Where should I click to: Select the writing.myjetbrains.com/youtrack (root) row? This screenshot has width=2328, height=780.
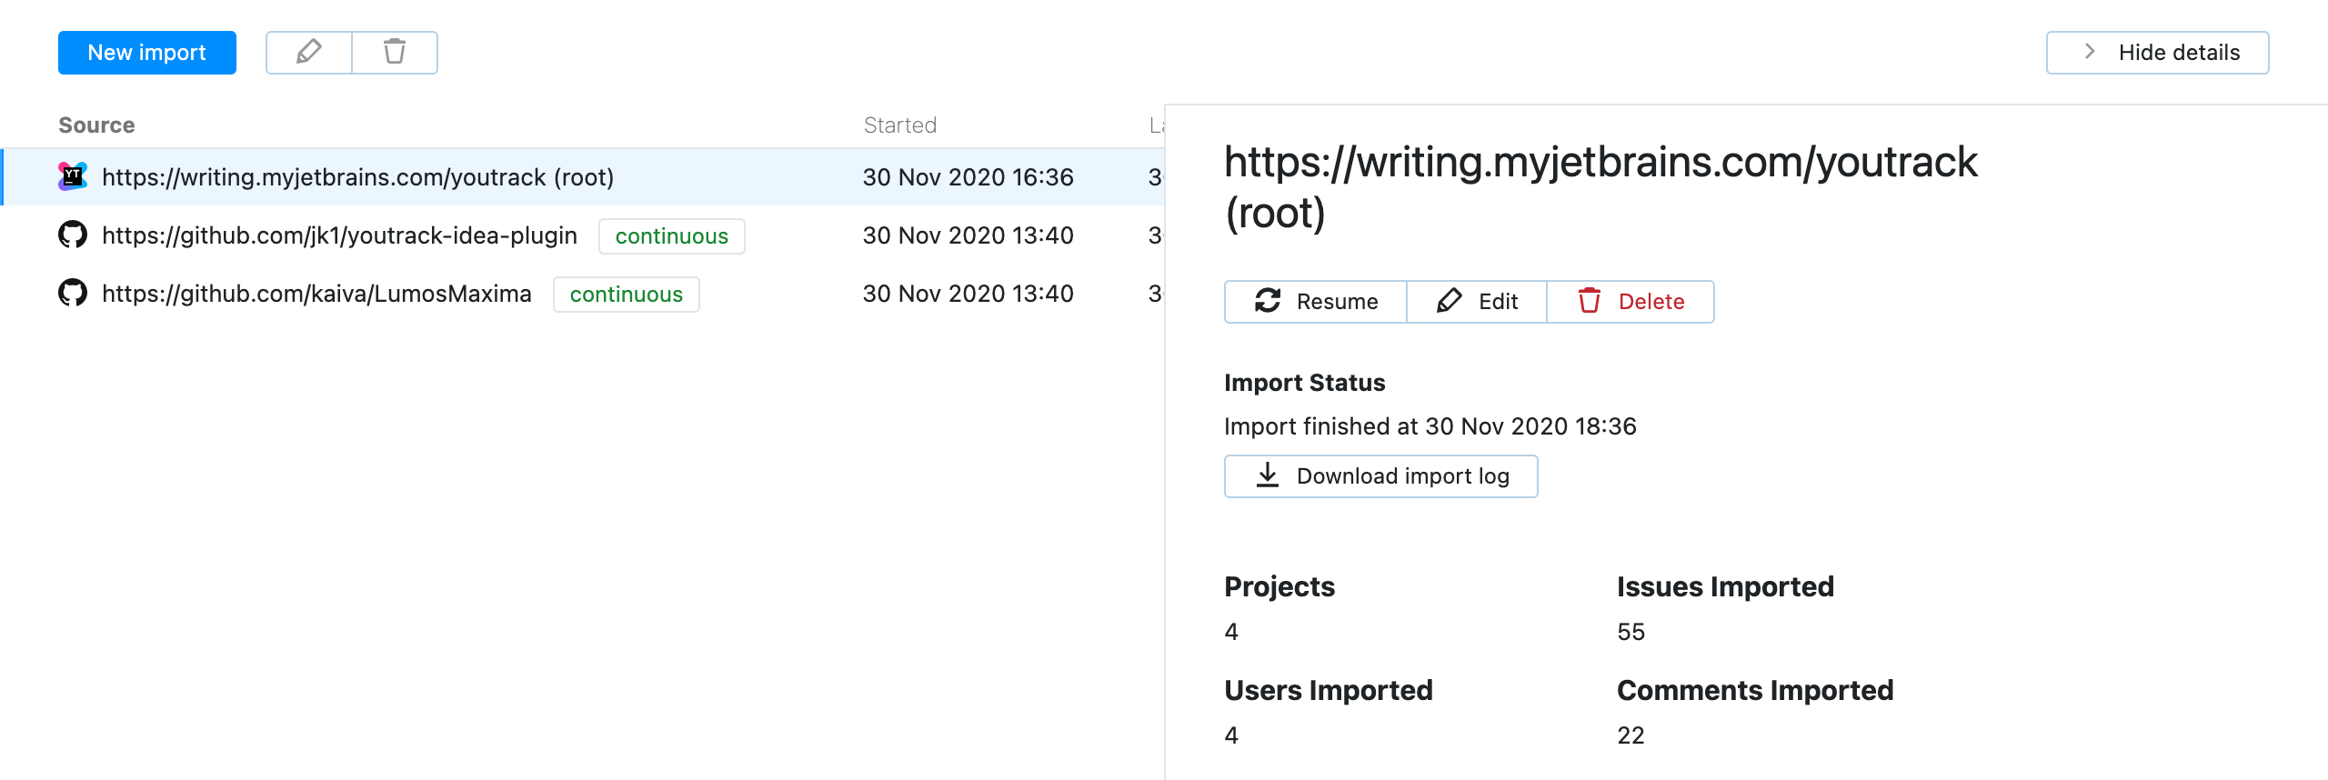click(582, 176)
